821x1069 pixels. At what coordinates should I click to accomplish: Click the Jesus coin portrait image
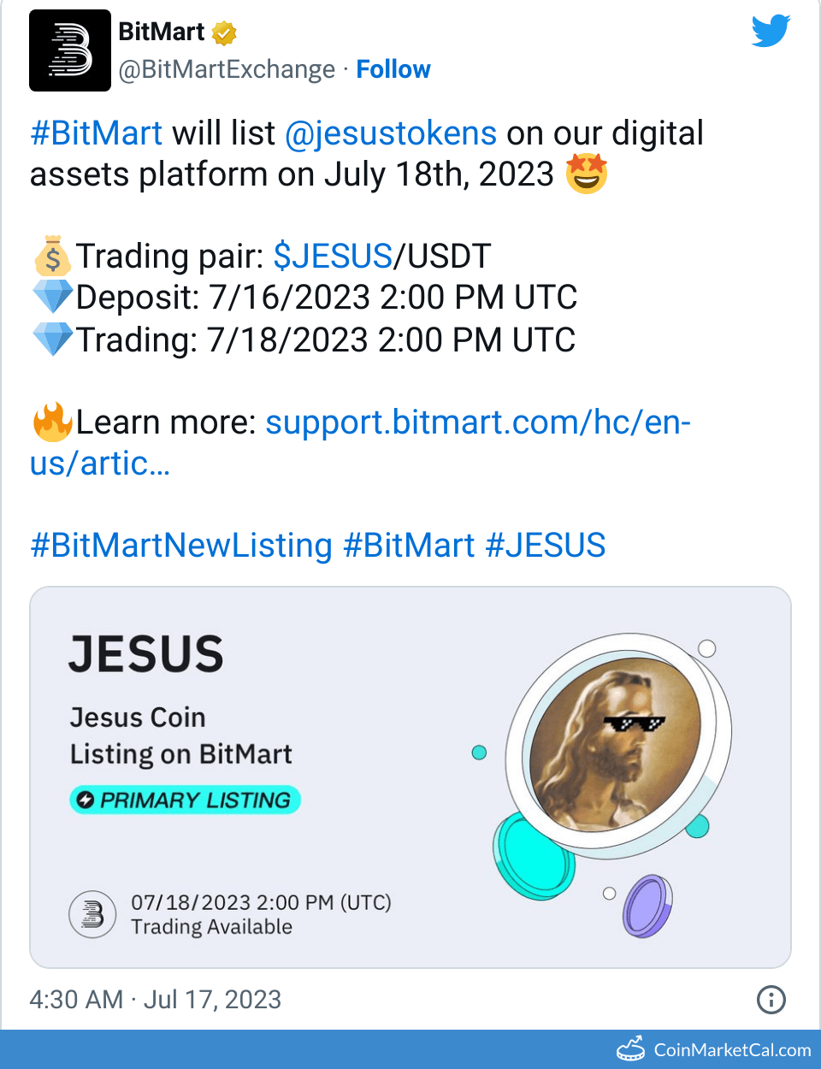tap(615, 738)
